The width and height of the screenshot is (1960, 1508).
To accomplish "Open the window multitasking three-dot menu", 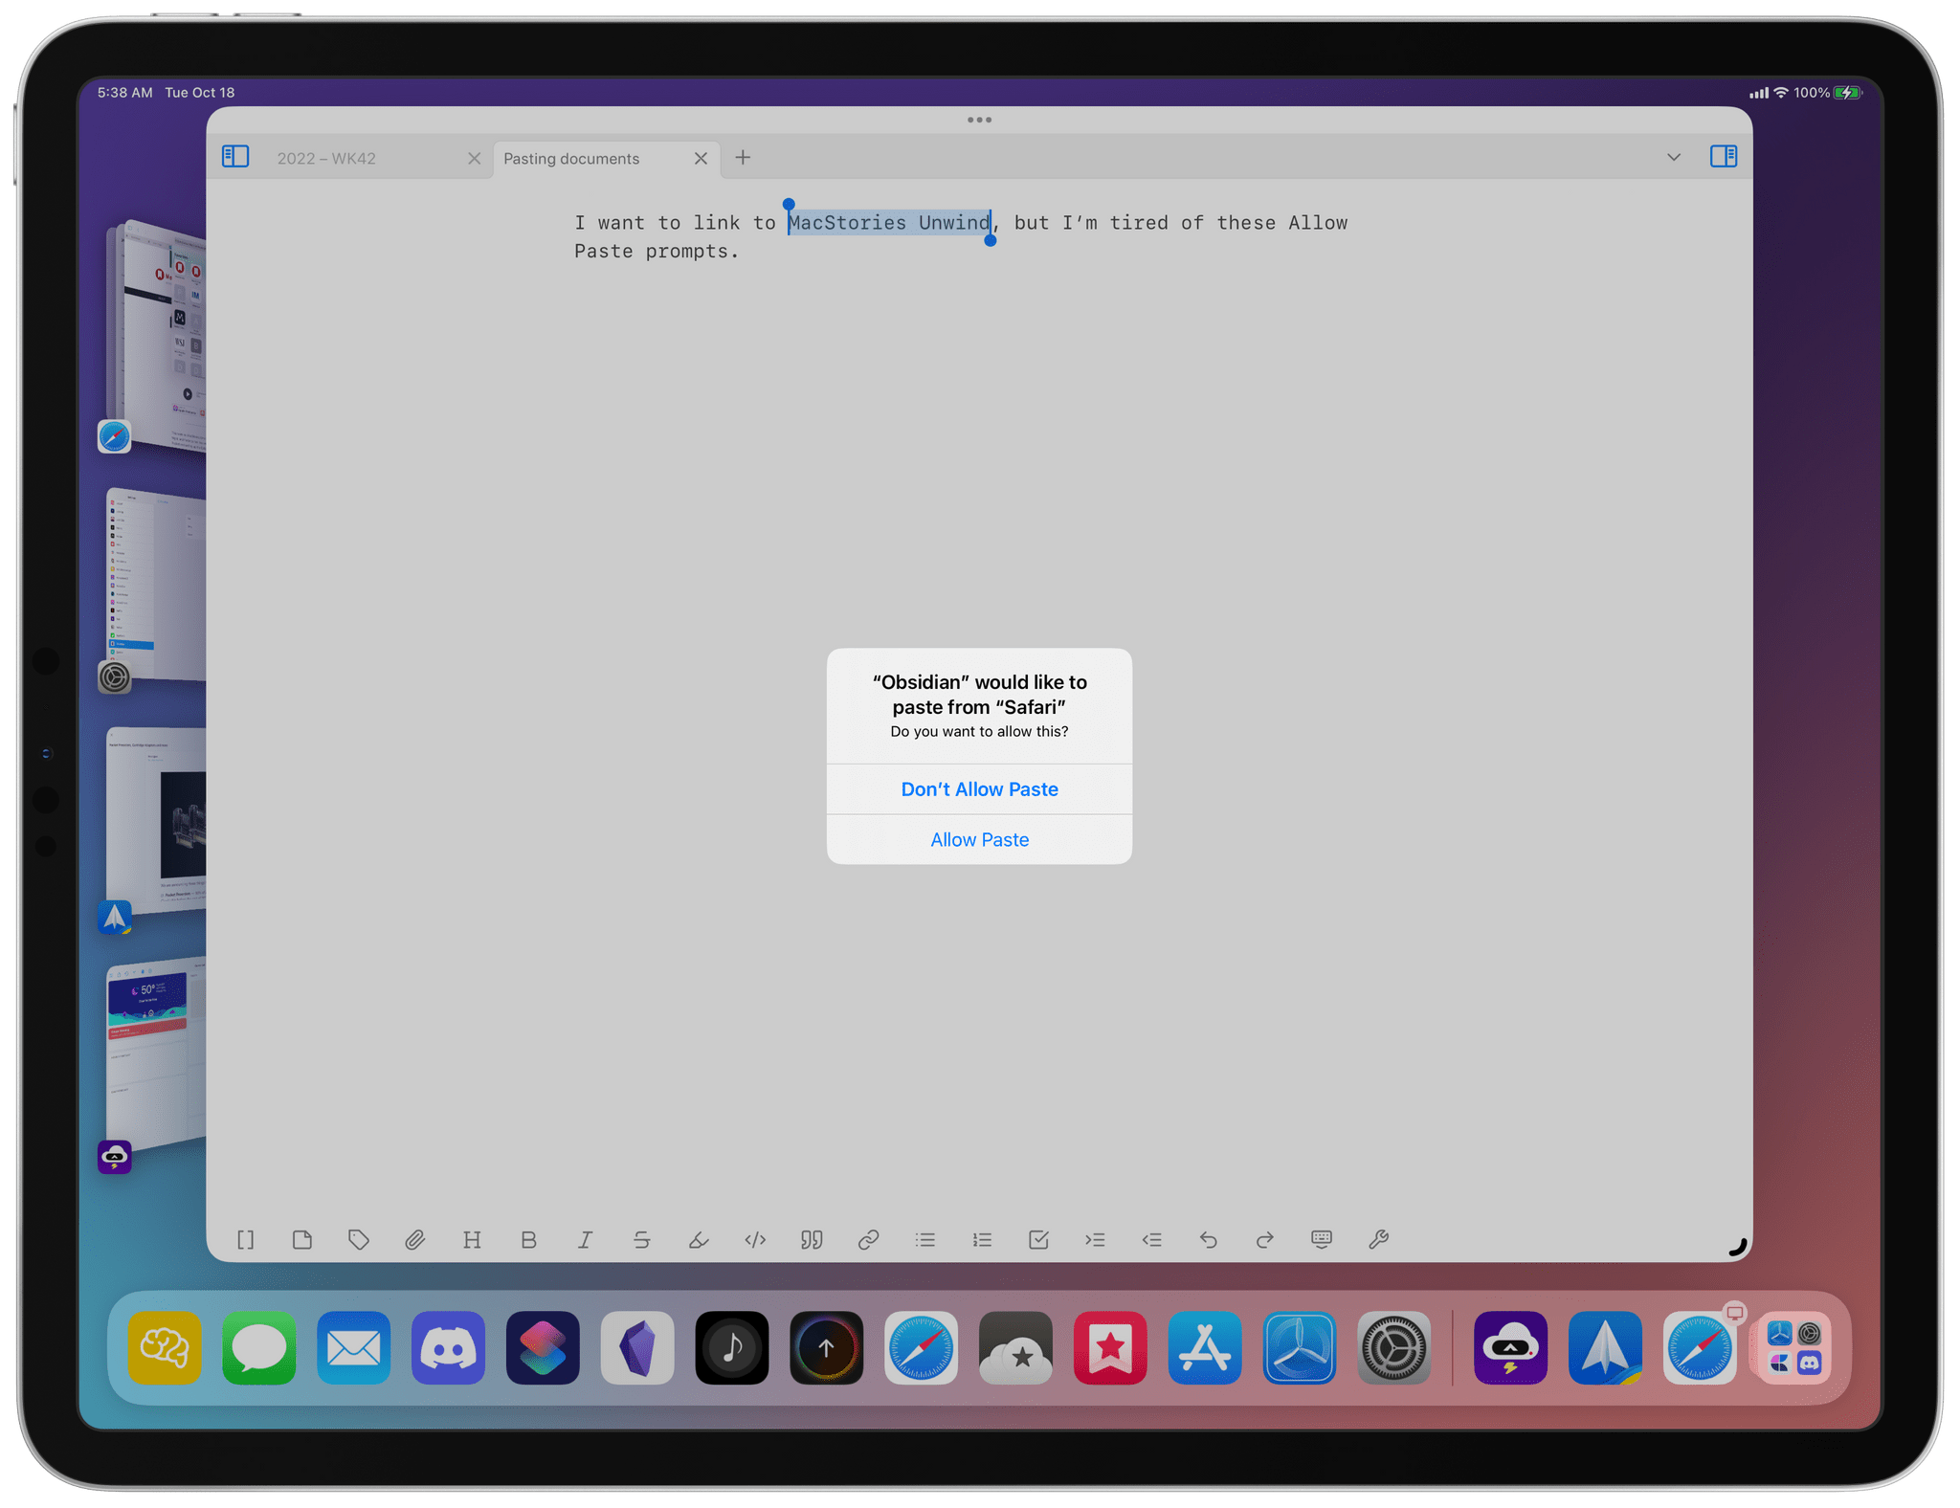I will [979, 120].
